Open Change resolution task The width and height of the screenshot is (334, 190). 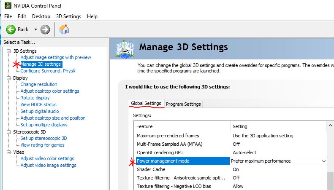(x=39, y=84)
